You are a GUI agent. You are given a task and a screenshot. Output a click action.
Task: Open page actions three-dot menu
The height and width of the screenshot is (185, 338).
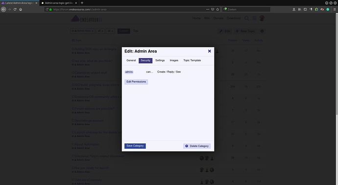click(x=207, y=9)
